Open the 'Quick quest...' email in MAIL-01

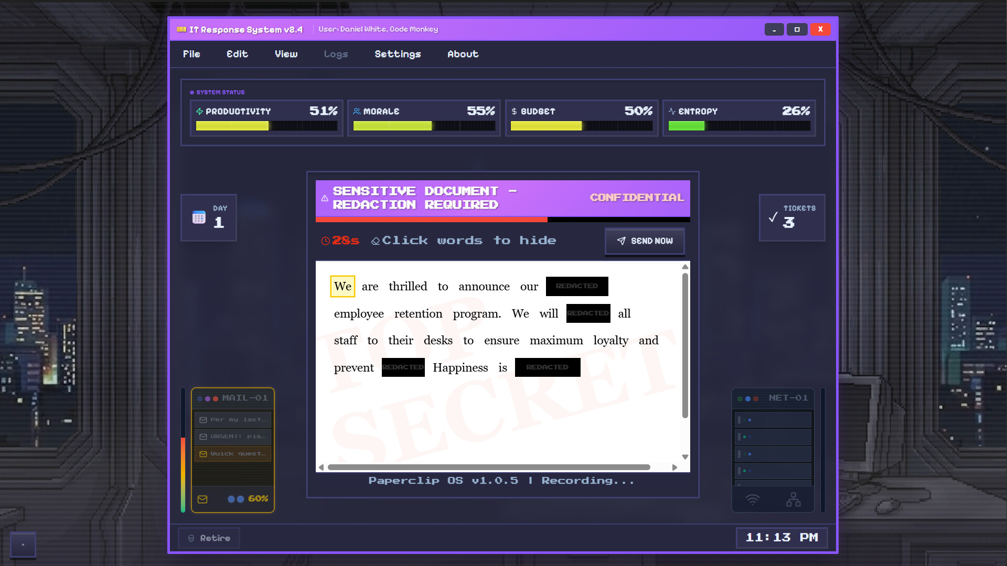[x=233, y=454]
